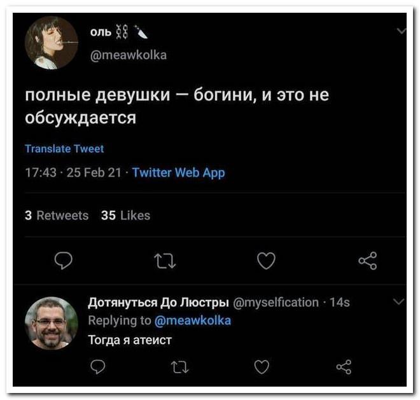The image size is (420, 400).
Task: Click the @meawkolka mention in 'Replying to'
Action: (x=193, y=320)
